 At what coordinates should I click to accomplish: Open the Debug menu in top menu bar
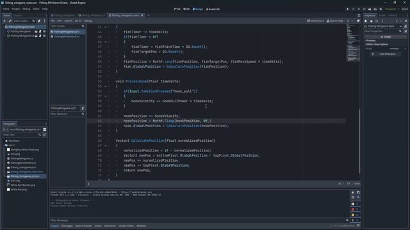pos(26,9)
